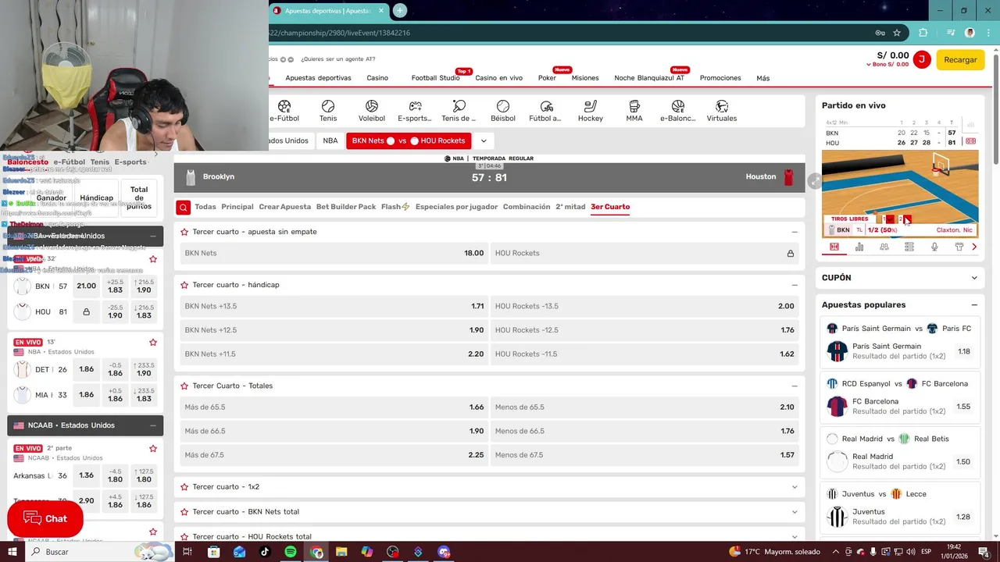Collapse the Apuestas populares section
The height and width of the screenshot is (562, 1000).
click(x=974, y=305)
